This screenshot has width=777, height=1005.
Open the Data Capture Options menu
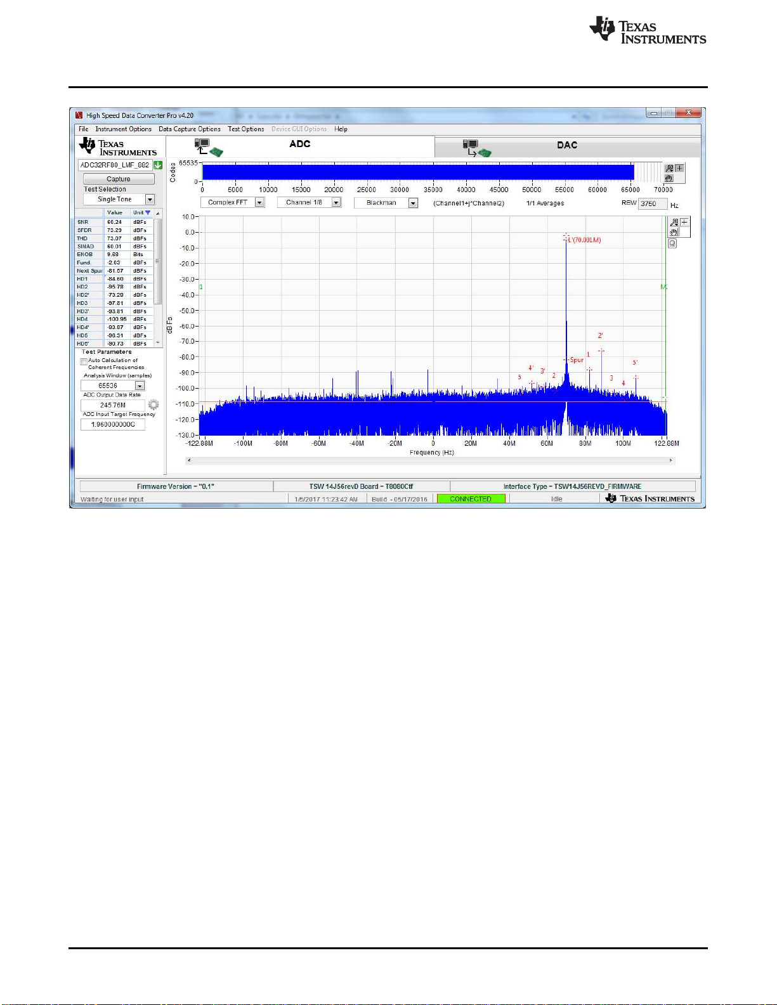coord(189,129)
